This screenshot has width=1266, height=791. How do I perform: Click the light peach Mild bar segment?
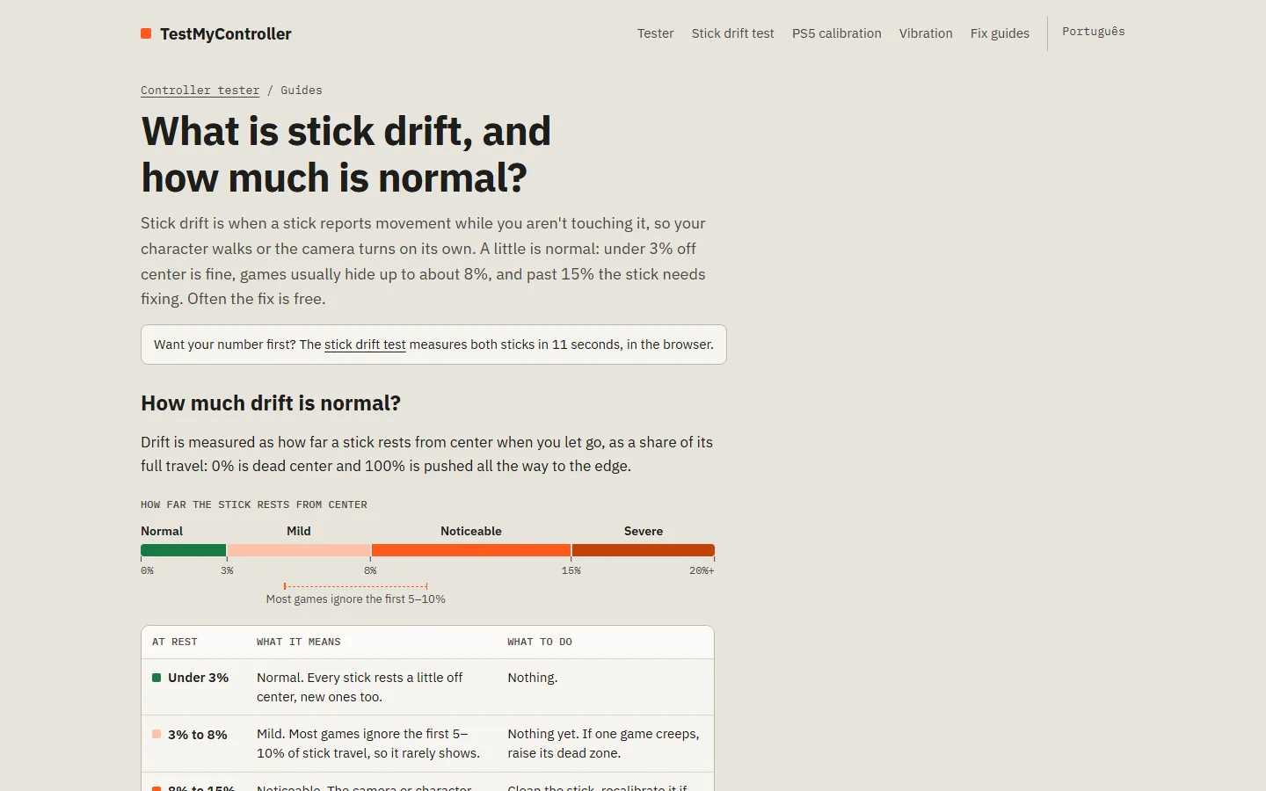point(299,550)
